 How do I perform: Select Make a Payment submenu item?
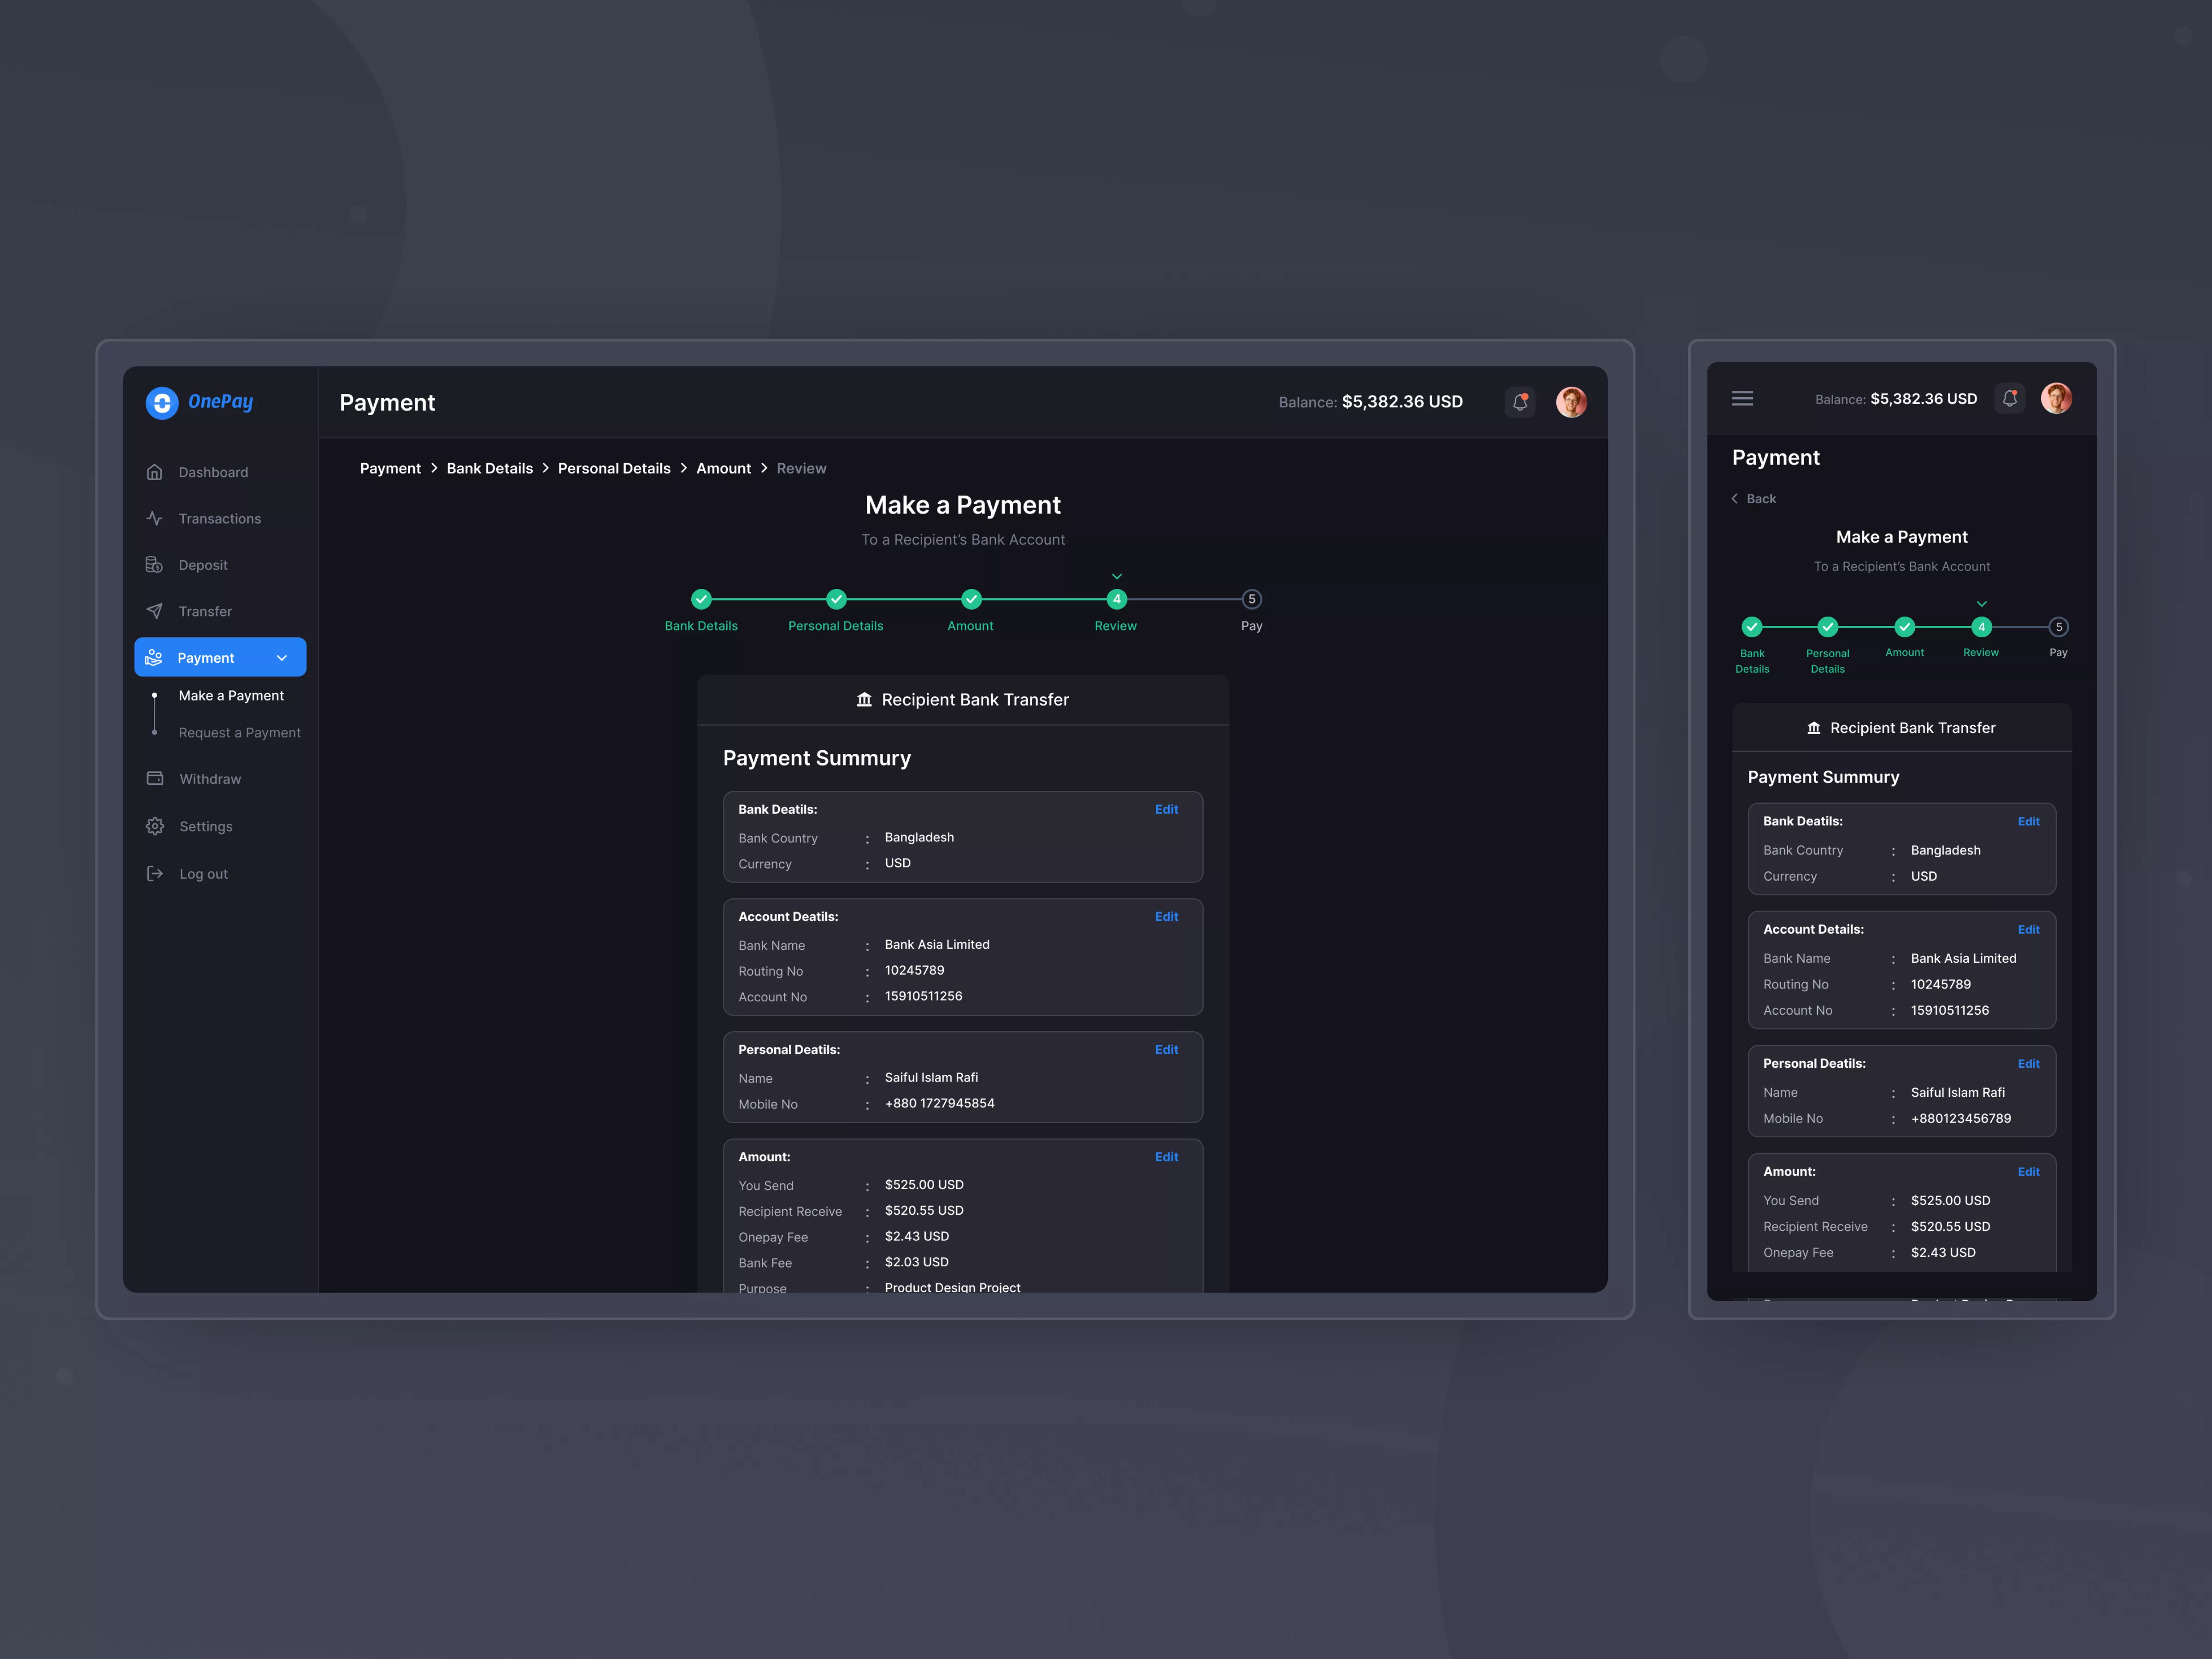coord(231,696)
